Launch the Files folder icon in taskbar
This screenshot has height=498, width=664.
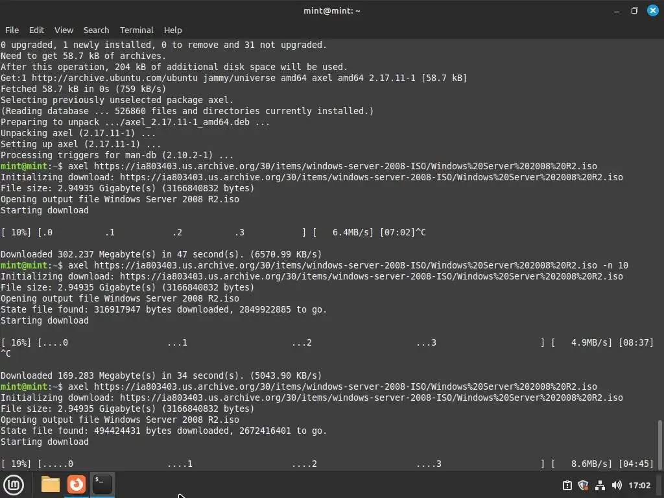coord(51,484)
